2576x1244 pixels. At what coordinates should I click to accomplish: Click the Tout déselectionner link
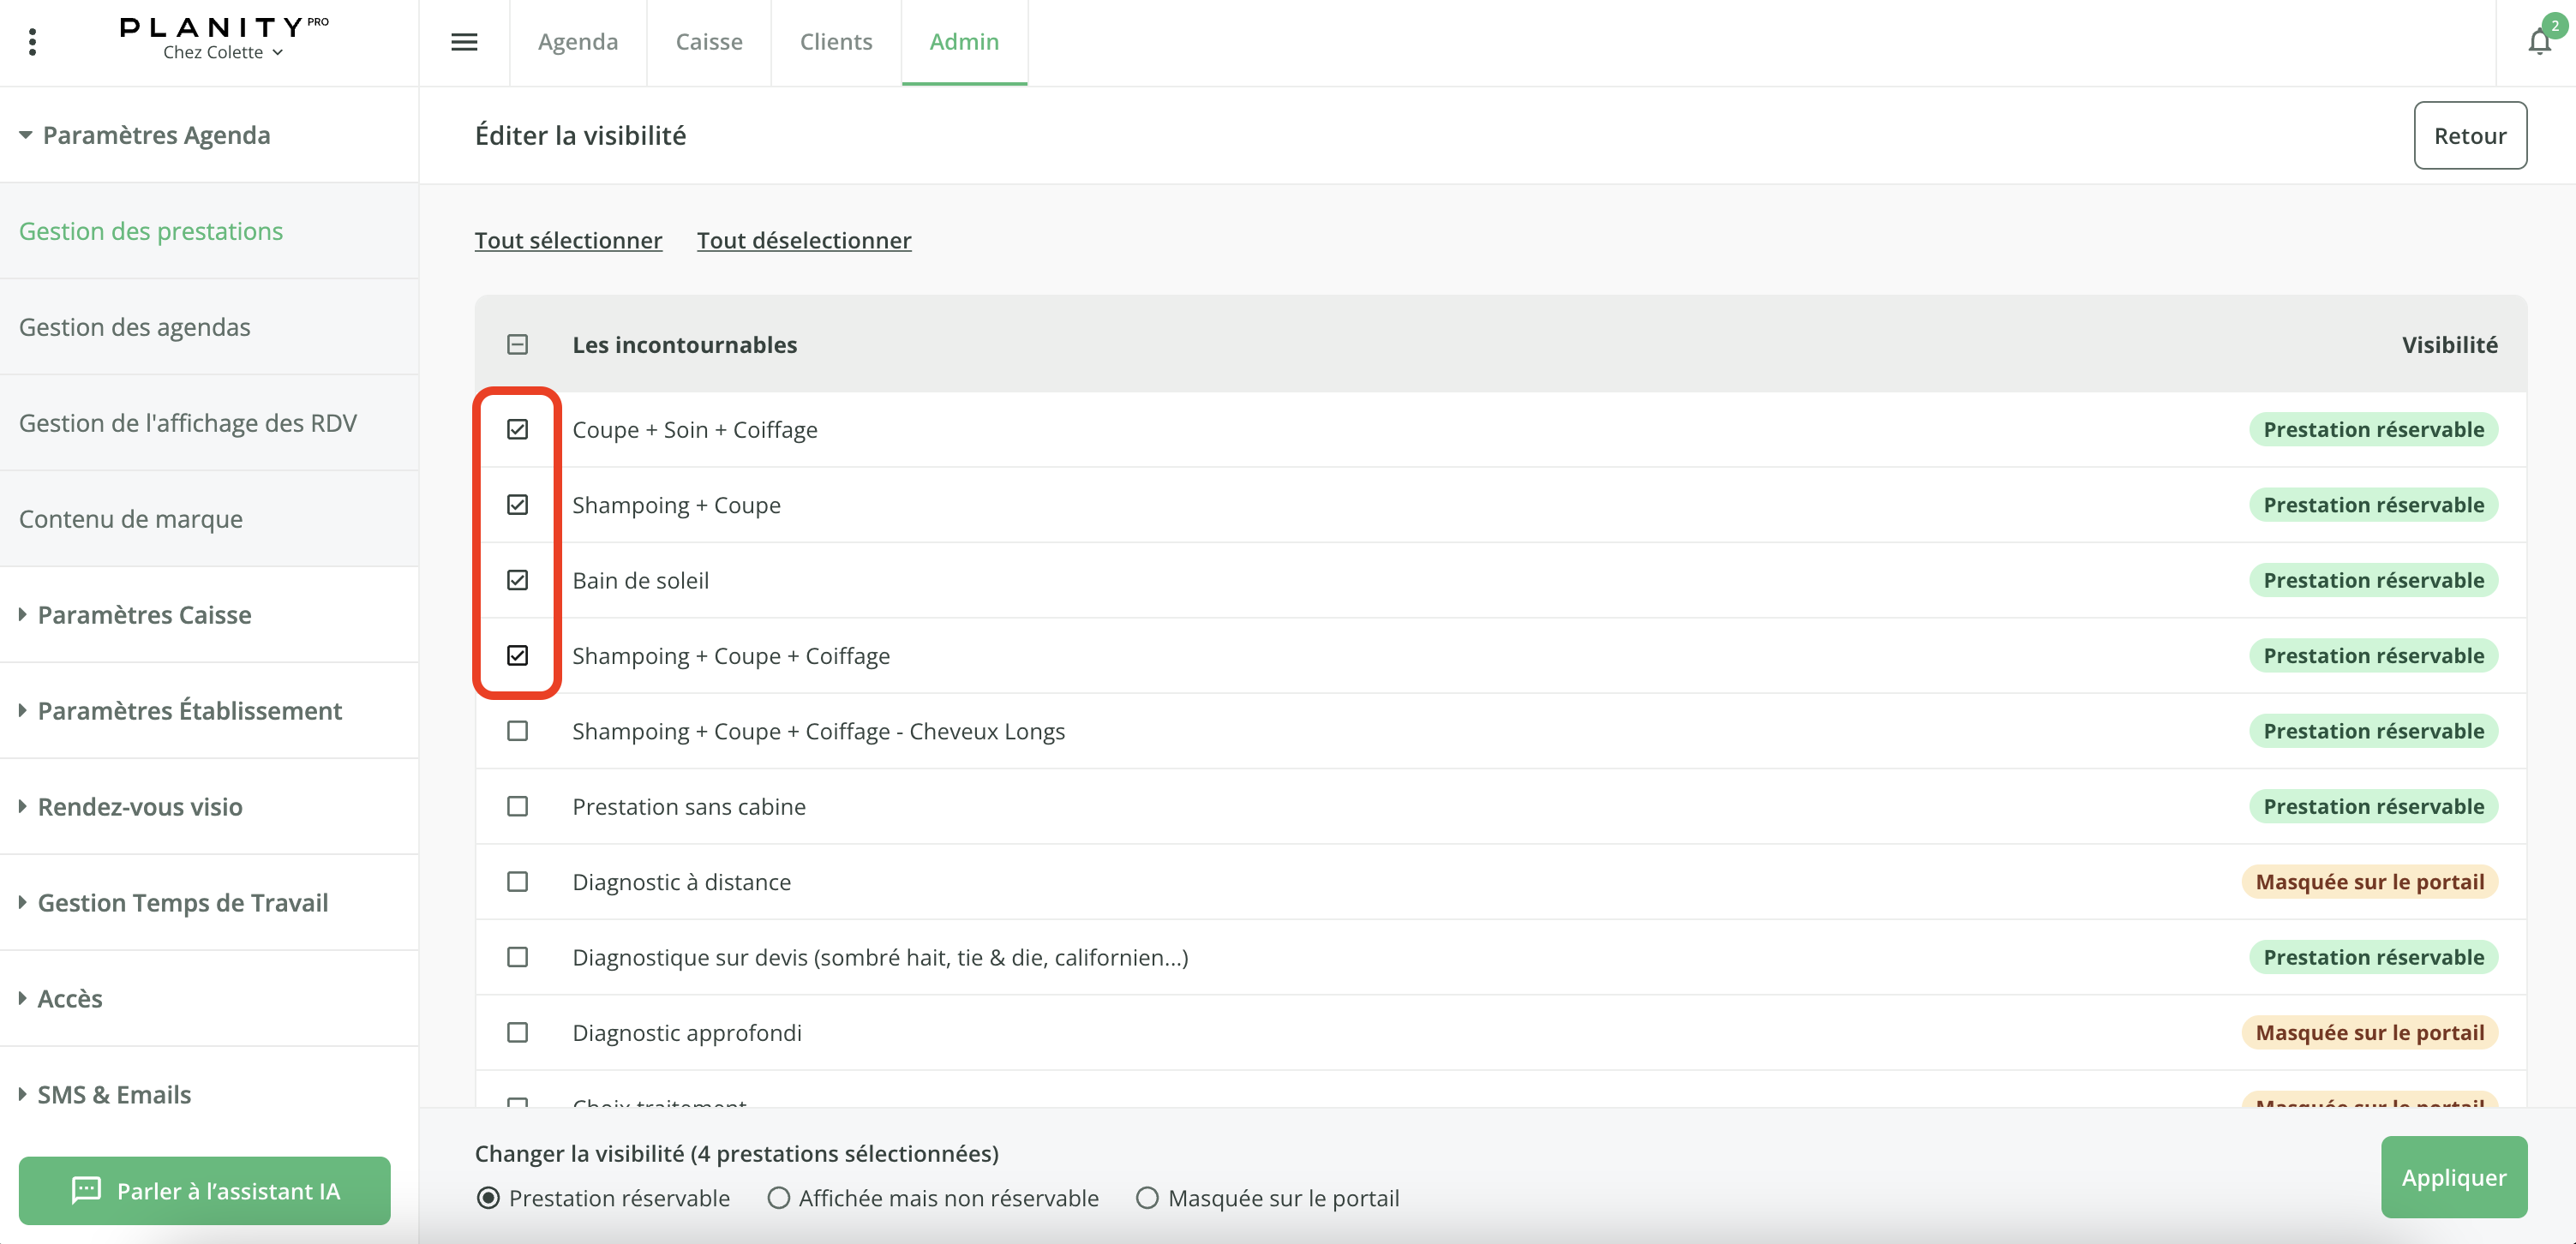[804, 240]
